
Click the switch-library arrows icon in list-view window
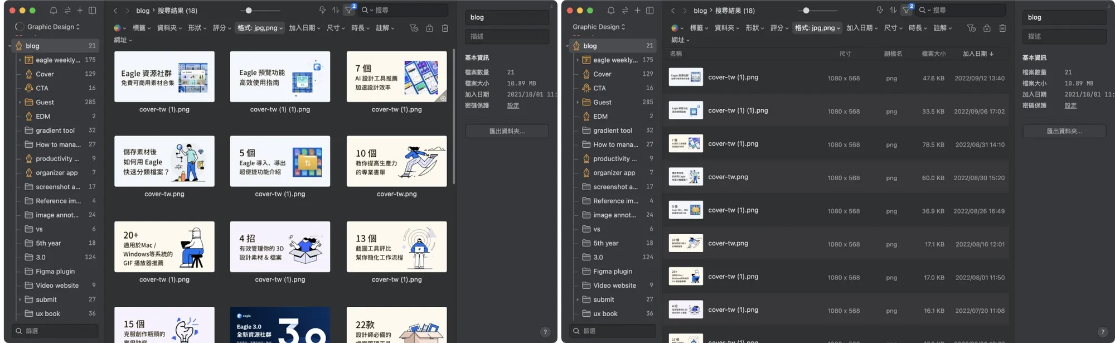624,11
